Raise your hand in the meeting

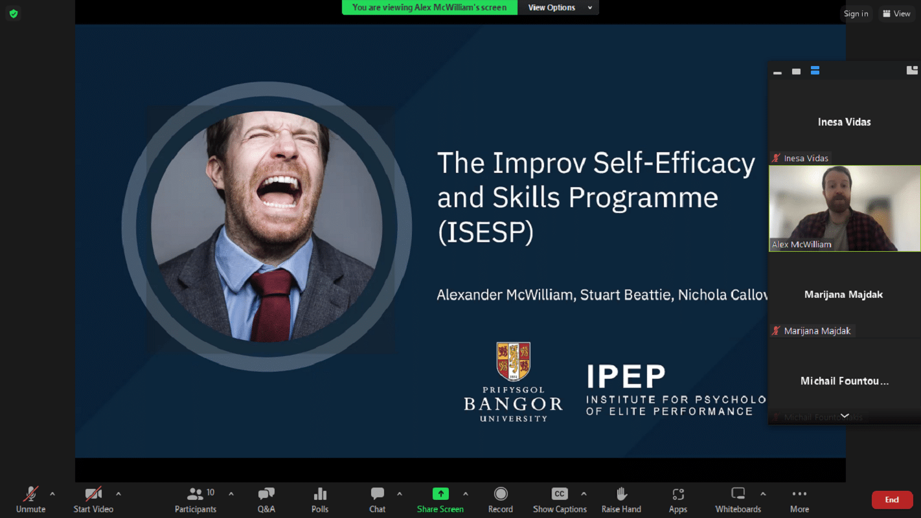[x=621, y=500]
